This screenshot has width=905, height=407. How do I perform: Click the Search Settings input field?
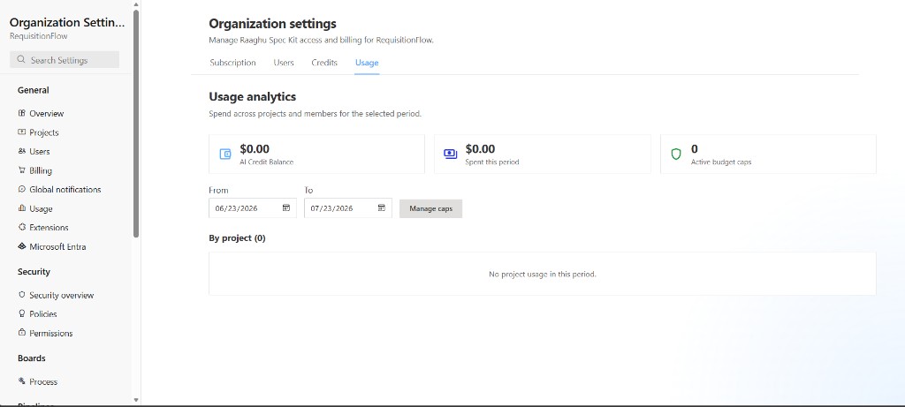coord(65,59)
